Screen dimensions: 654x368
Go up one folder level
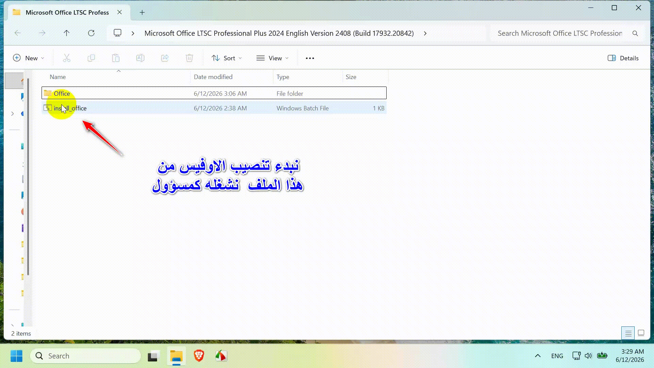tap(66, 33)
